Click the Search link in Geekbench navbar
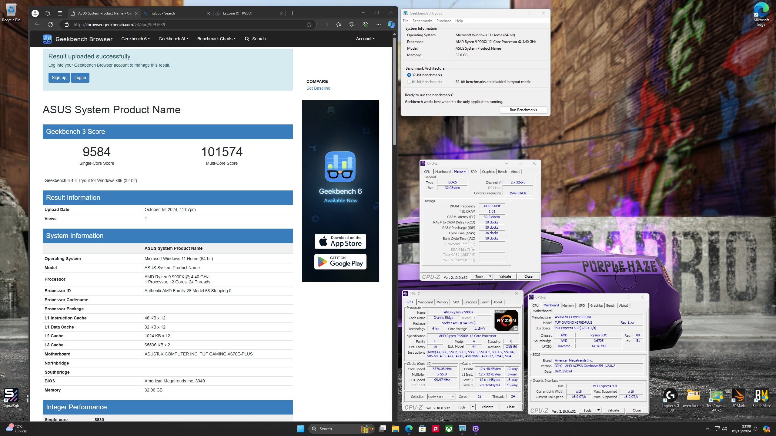 [255, 39]
